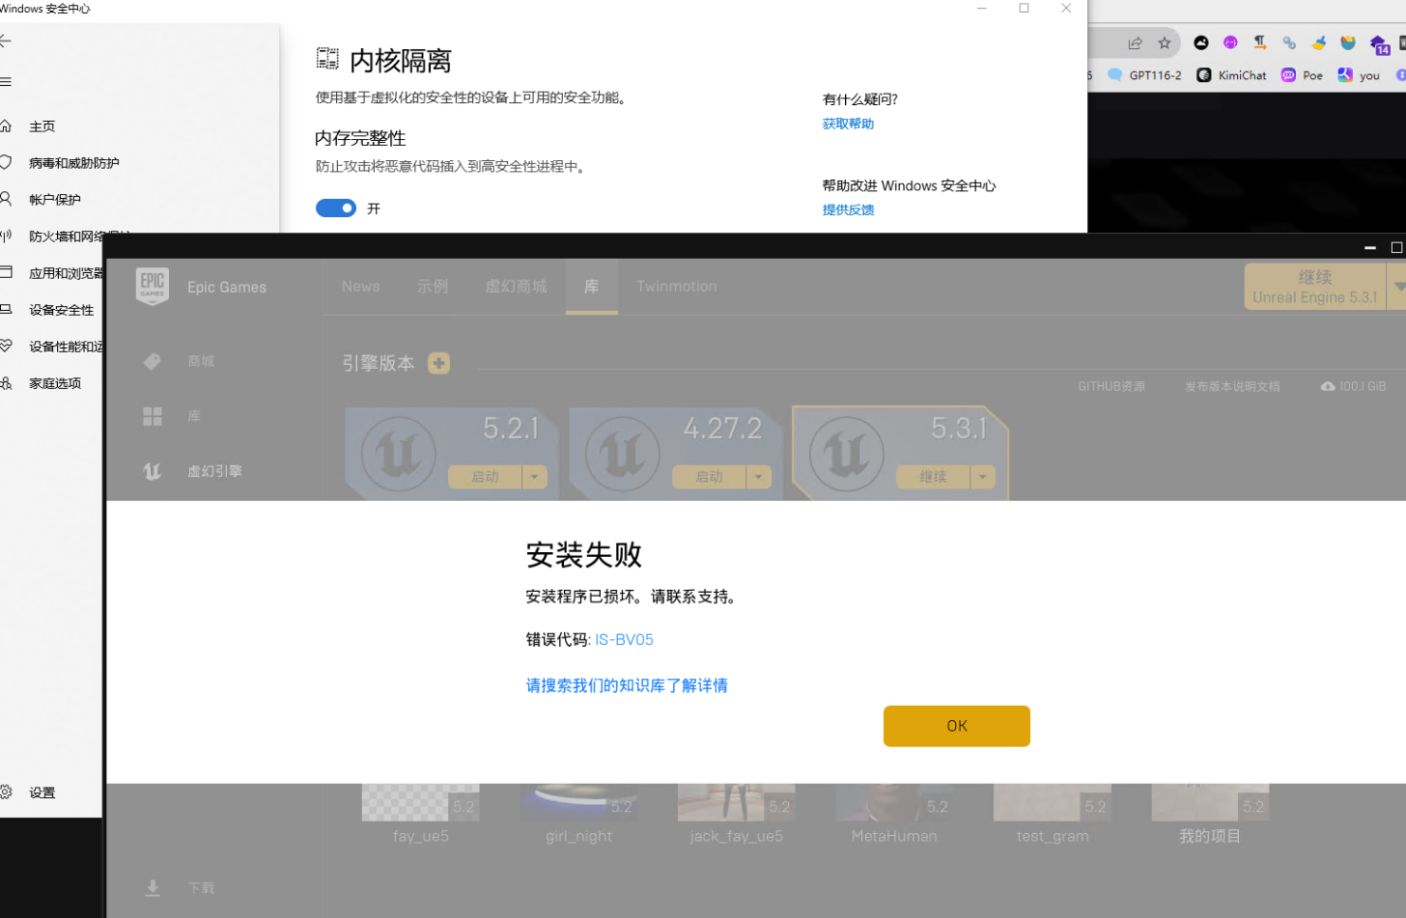Click the 请搜索我们的知识库了解详情 link

[627, 685]
